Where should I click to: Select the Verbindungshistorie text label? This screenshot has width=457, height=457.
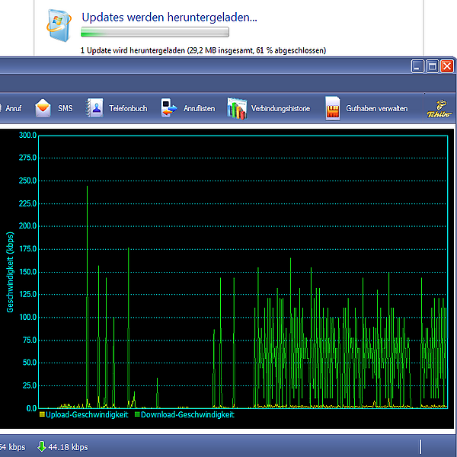280,109
